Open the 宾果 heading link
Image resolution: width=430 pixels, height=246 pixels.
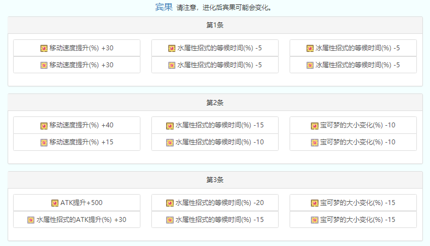(164, 8)
